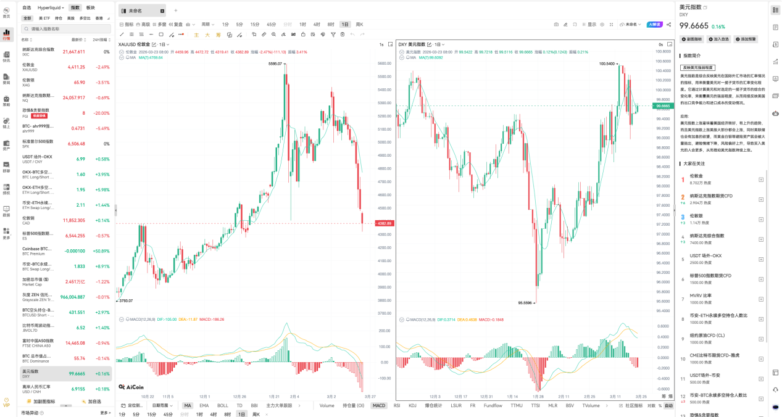Switch to the 板块 tab
The height and width of the screenshot is (417, 782).
click(x=91, y=7)
